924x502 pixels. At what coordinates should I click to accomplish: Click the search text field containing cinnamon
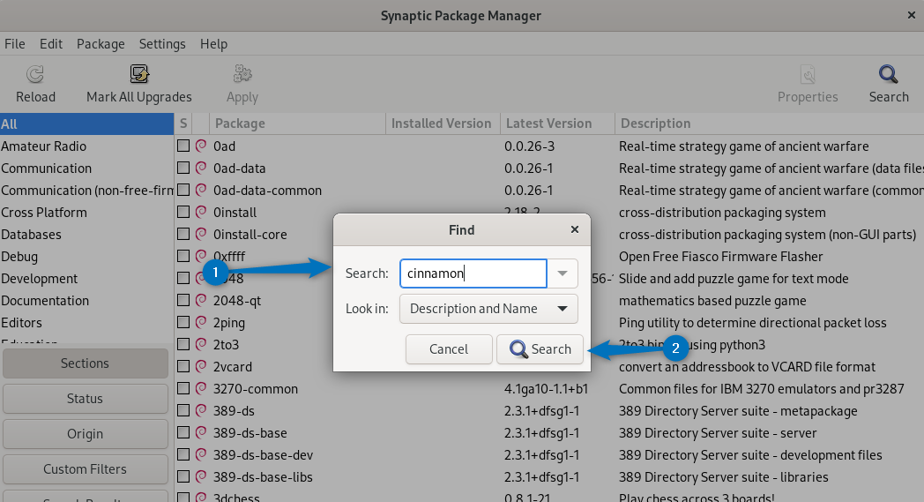(x=473, y=273)
